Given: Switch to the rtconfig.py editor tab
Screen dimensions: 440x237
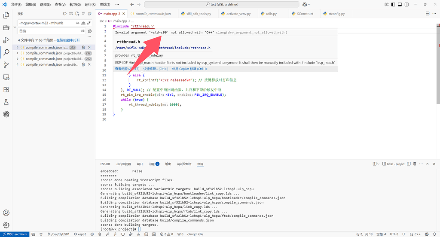Looking at the screenshot, I should pyautogui.click(x=336, y=14).
